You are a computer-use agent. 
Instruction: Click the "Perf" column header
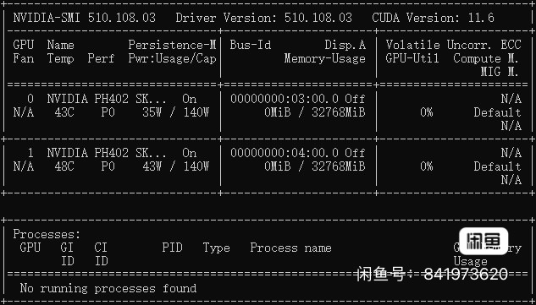click(101, 58)
